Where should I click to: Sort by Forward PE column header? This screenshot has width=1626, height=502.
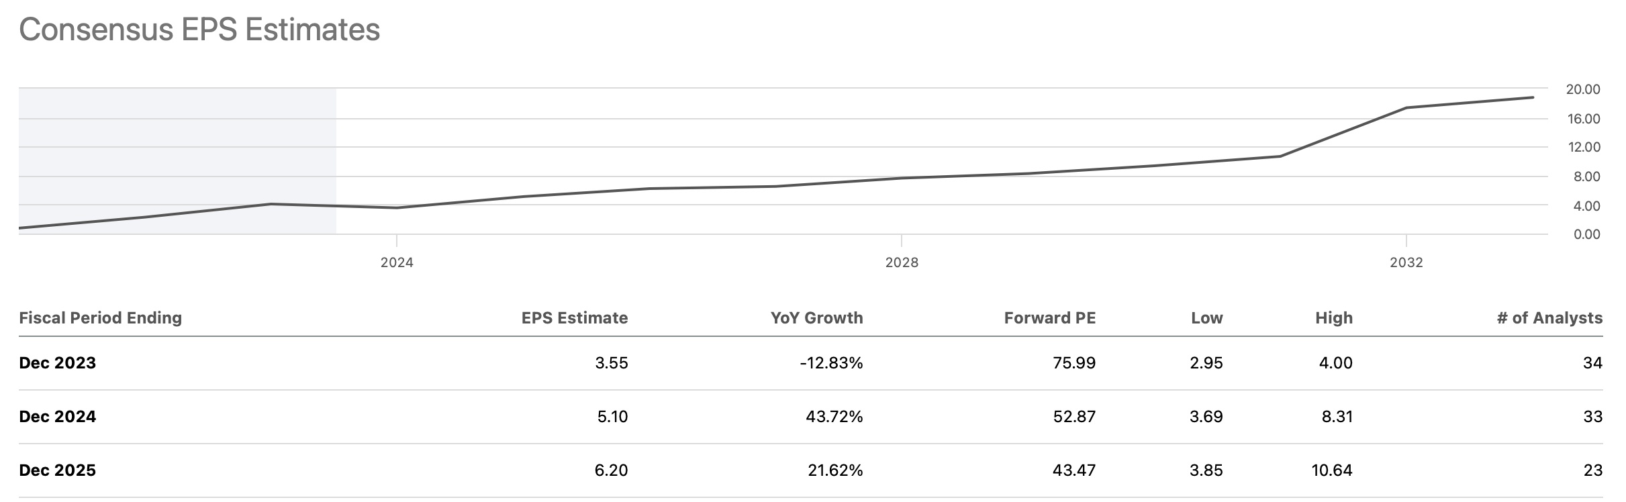point(1049,317)
